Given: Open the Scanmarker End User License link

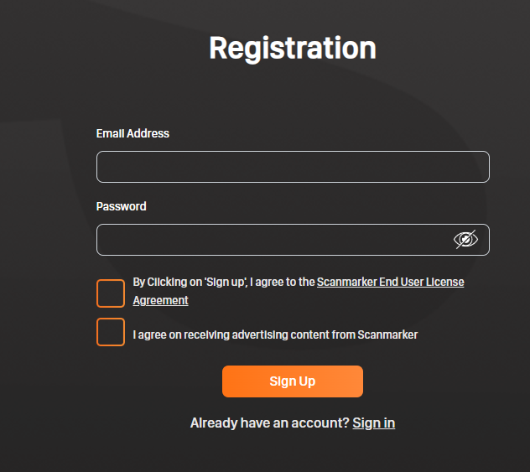Looking at the screenshot, I should [x=391, y=282].
